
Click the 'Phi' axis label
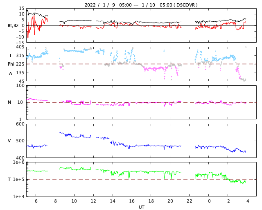[11, 64]
